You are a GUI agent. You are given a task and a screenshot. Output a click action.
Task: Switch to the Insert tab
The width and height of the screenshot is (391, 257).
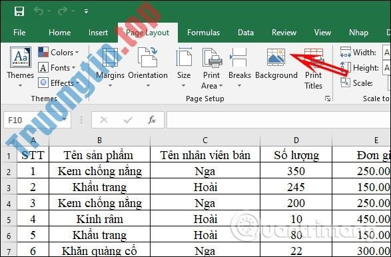(x=98, y=33)
